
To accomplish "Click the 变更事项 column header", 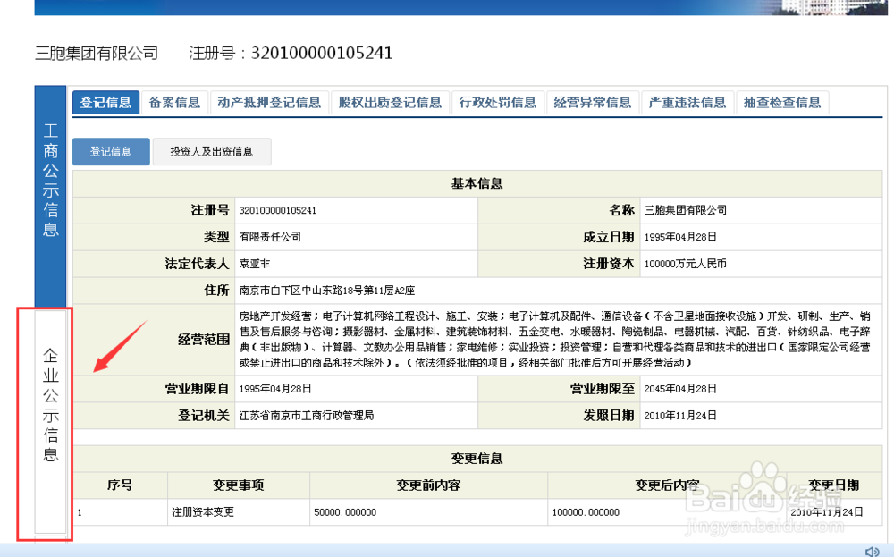I will click(239, 485).
